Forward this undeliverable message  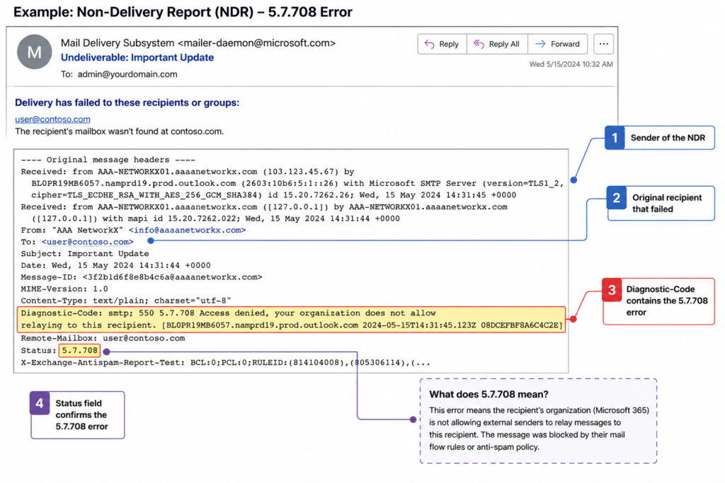(558, 44)
